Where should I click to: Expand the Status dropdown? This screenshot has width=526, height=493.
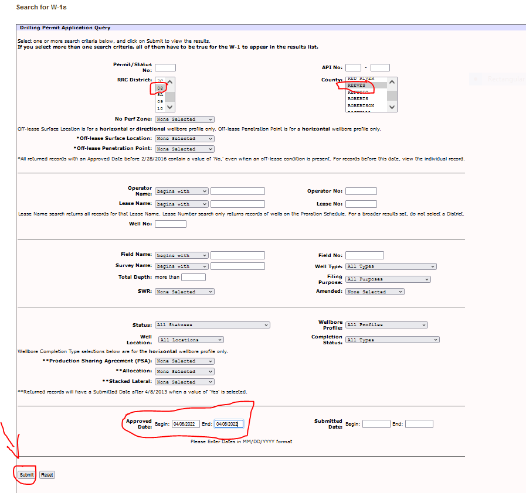[x=212, y=325]
